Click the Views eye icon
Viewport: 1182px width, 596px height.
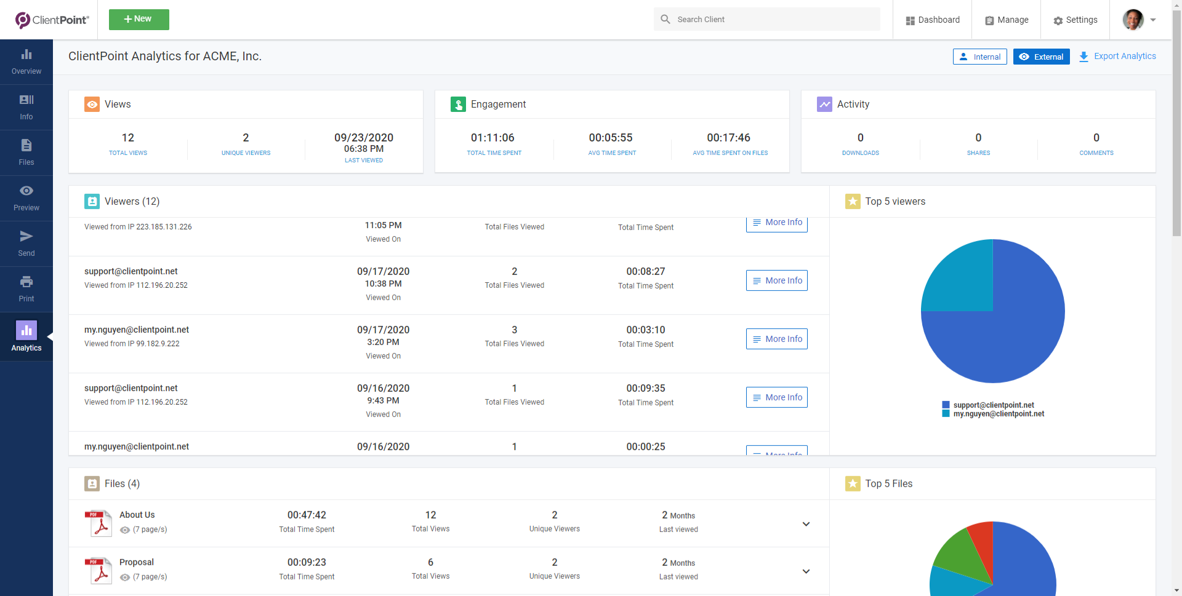tap(92, 105)
